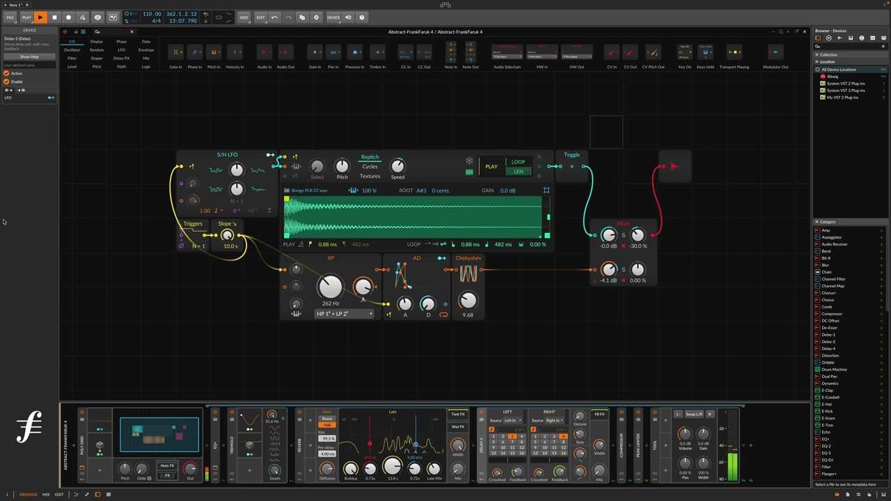891x501 pixels.
Task: Click the browser search field
Action: point(849,47)
